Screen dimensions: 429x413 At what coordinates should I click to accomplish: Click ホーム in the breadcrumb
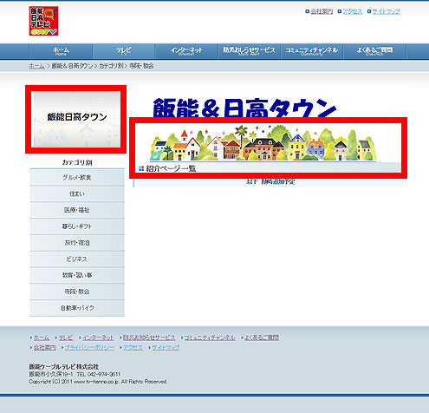point(36,66)
